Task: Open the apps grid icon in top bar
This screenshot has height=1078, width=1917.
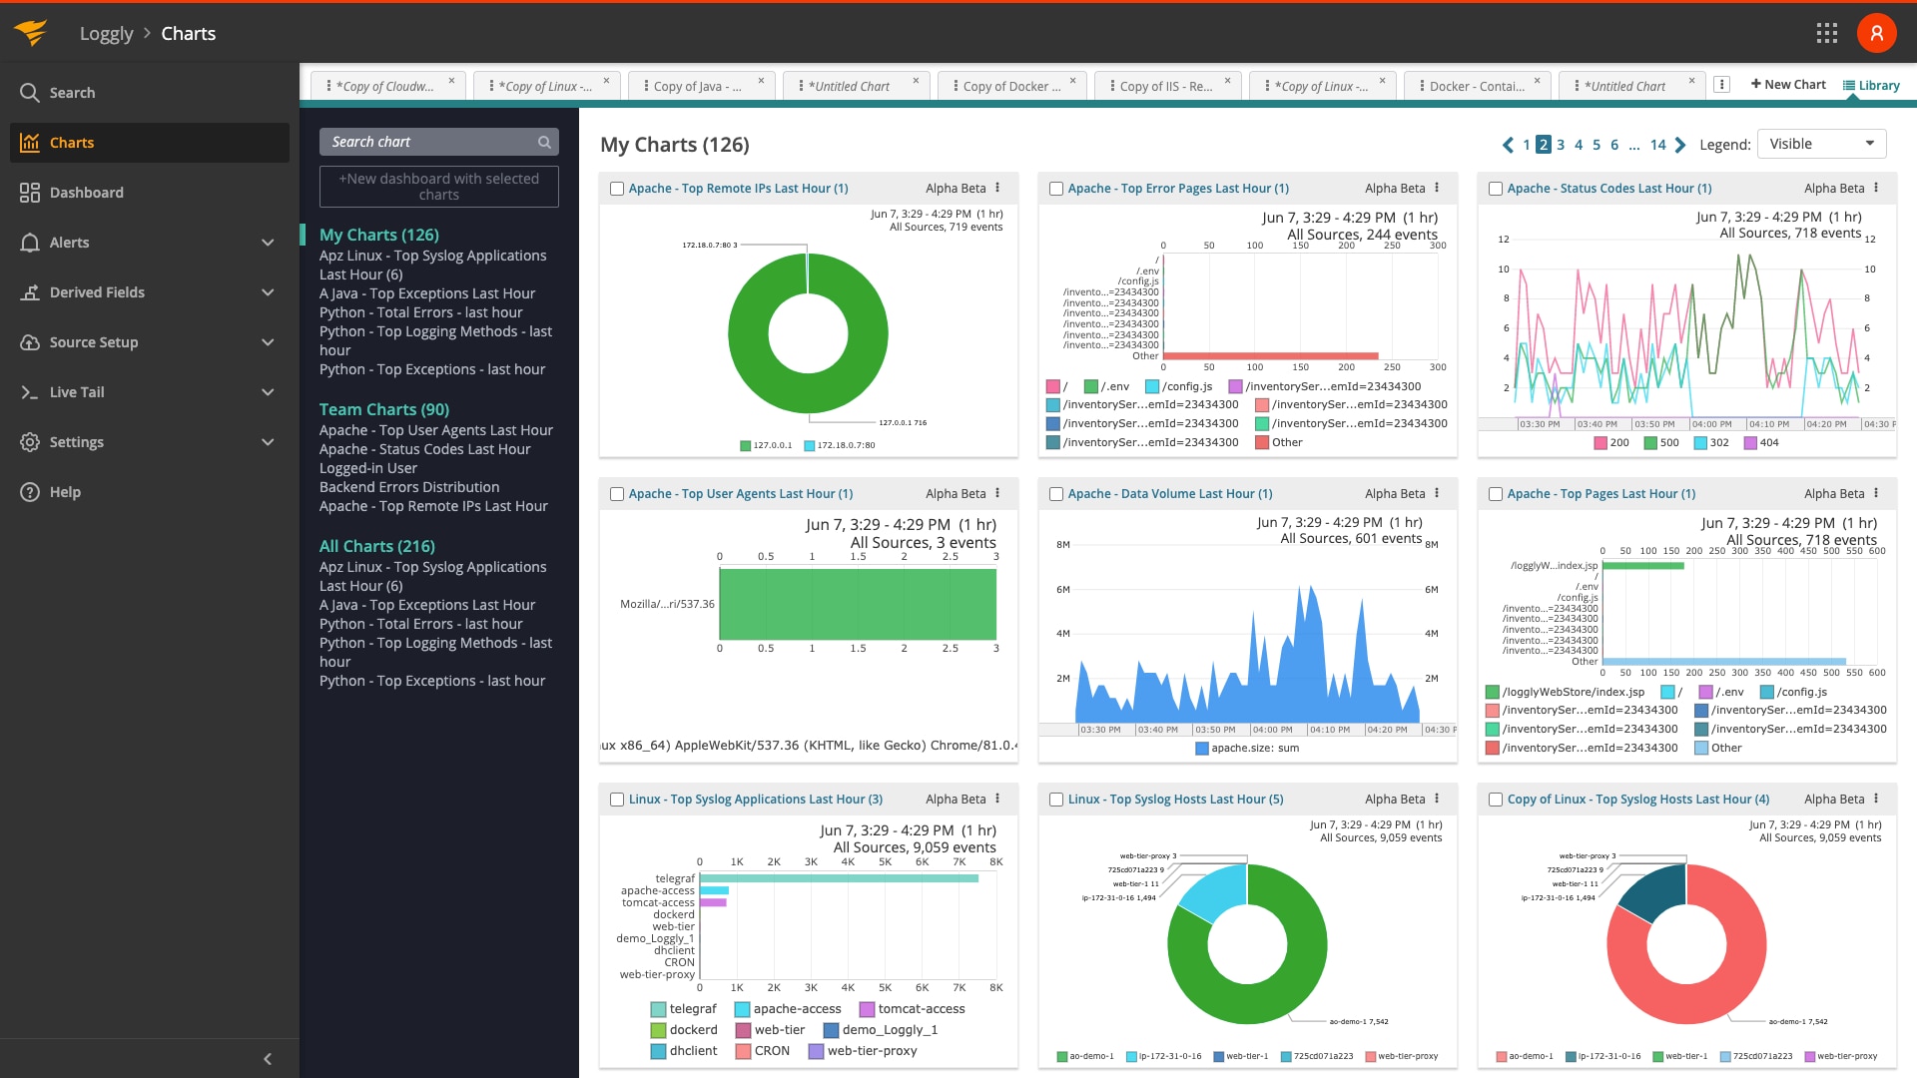Action: 1827,32
